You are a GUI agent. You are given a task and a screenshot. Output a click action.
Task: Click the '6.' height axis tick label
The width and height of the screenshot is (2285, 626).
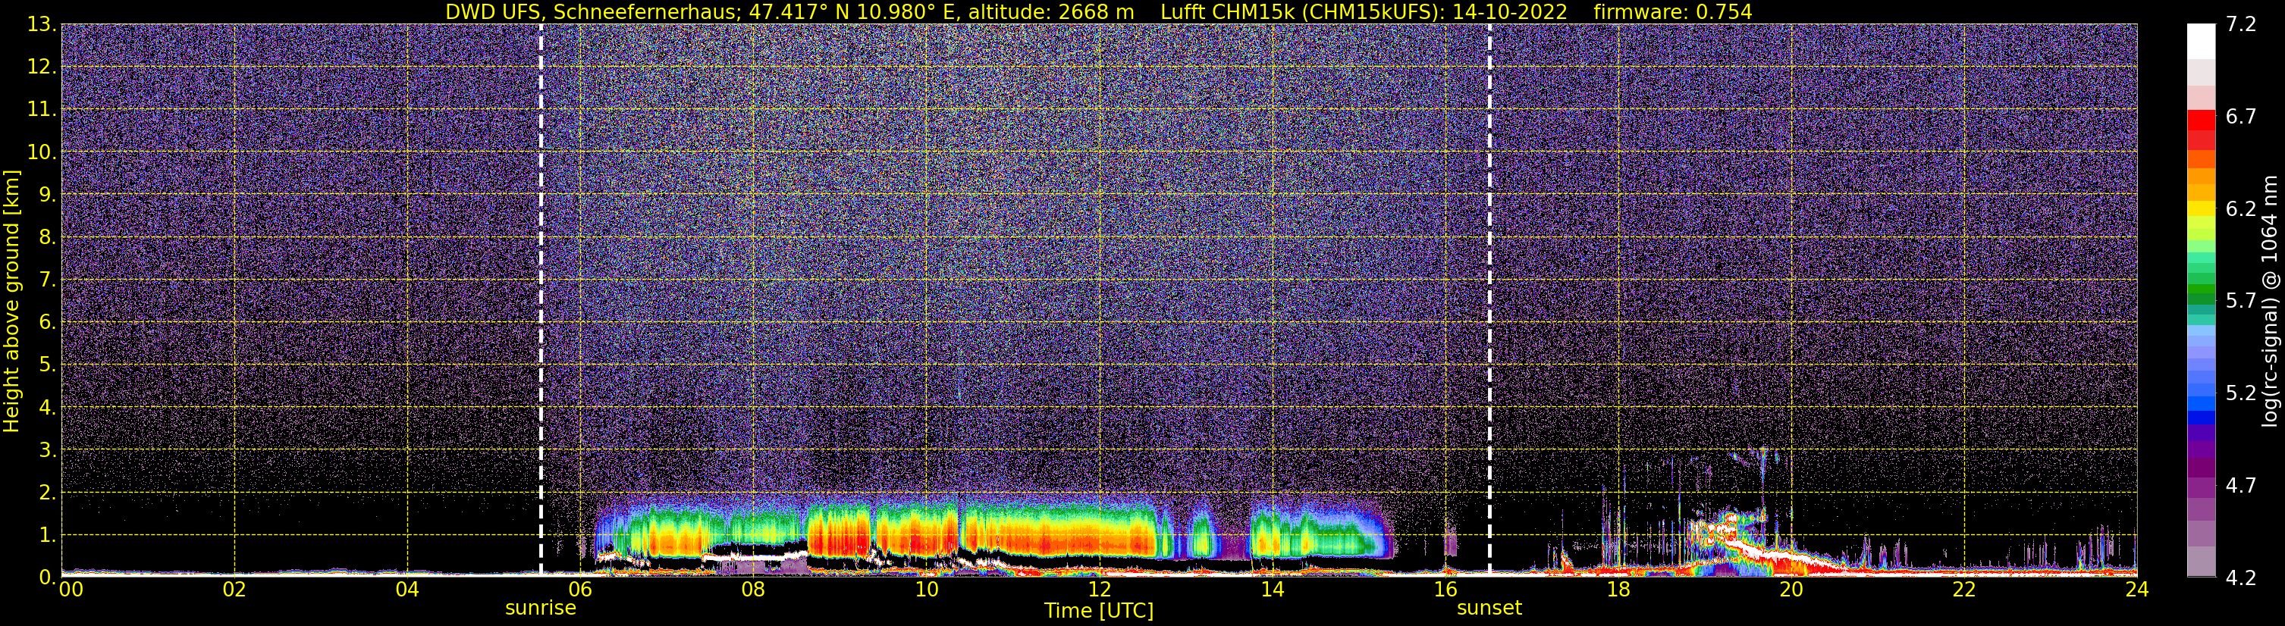coord(47,323)
